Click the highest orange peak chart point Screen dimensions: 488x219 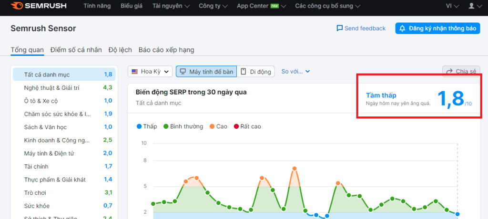pyautogui.click(x=295, y=169)
